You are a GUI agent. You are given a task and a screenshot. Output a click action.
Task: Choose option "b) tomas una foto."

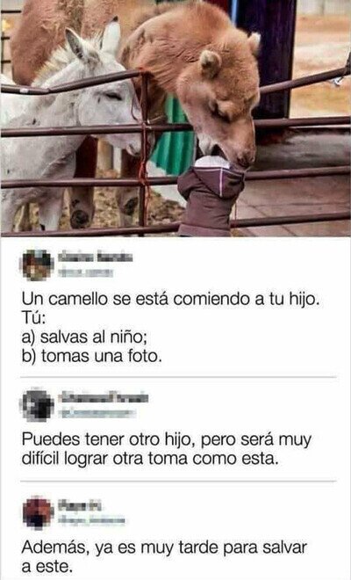point(91,356)
